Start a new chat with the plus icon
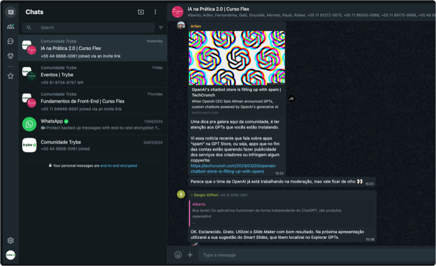 tap(141, 12)
